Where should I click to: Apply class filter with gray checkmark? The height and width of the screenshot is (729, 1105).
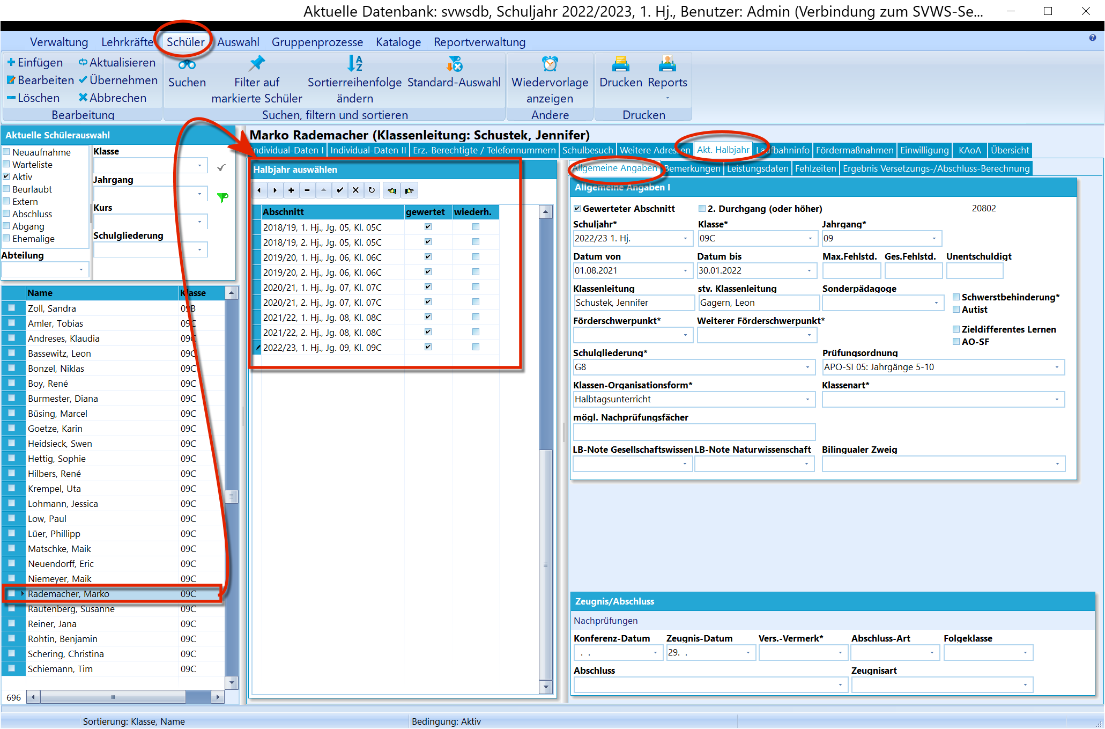[x=221, y=167]
